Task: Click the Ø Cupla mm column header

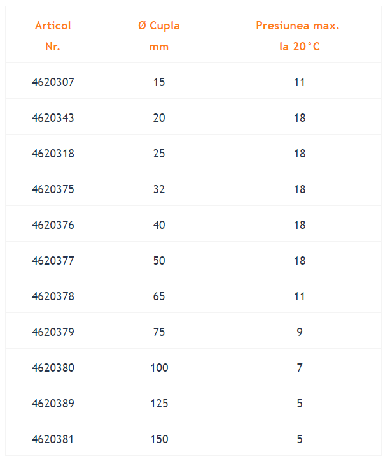Action: [159, 36]
